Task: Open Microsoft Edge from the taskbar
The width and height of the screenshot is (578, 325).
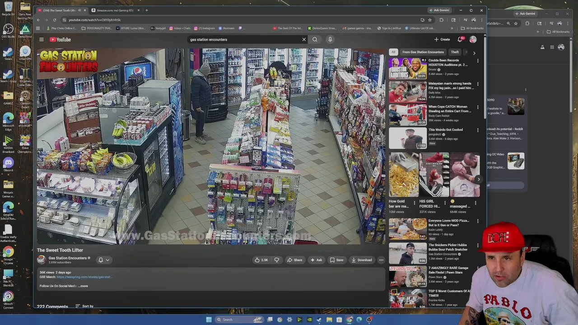Action: (x=359, y=320)
